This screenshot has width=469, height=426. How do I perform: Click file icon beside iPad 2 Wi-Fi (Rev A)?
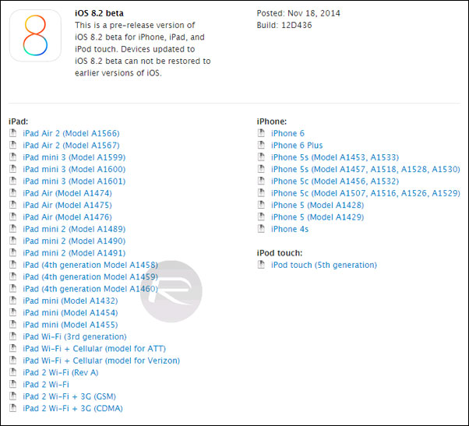(13, 372)
